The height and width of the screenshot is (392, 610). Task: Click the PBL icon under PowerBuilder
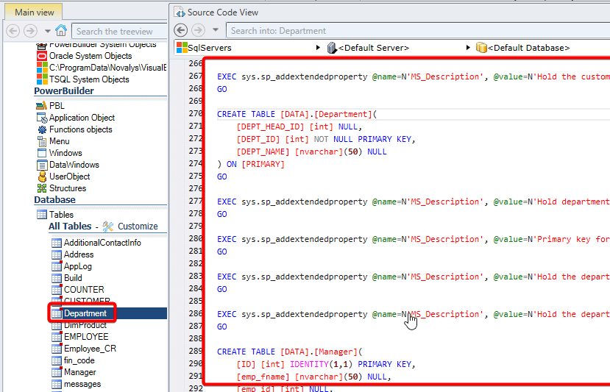[x=41, y=106]
